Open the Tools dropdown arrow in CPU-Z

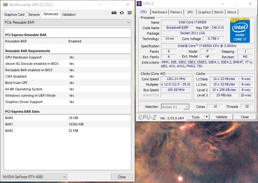pyautogui.click(x=206, y=117)
